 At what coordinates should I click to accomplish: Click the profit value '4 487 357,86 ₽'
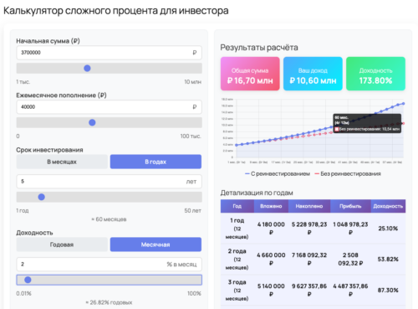click(x=350, y=290)
